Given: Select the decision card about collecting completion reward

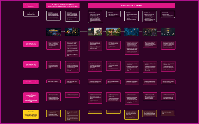Looking at the screenshot, I should point(168,82).
